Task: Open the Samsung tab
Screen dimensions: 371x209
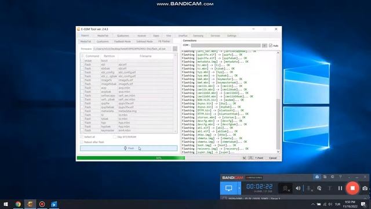Action: tap(198, 36)
